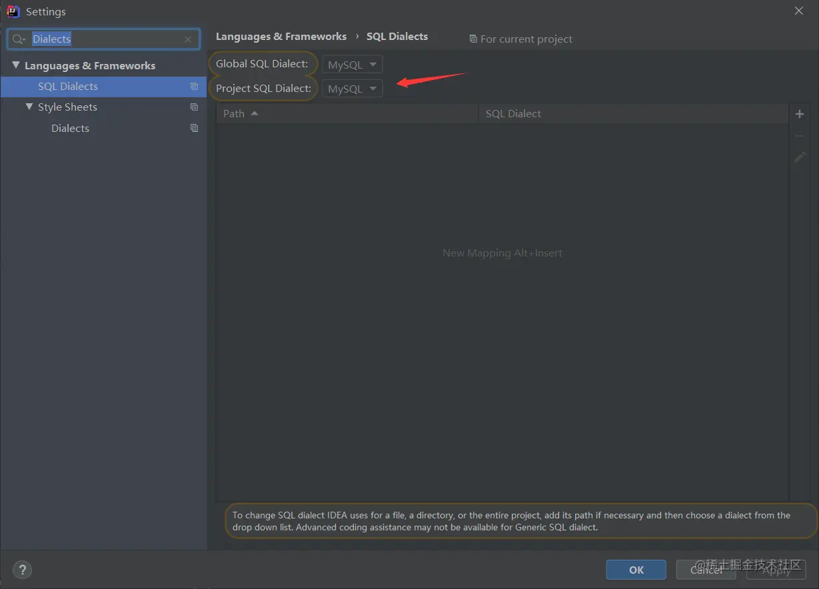Click the Cancel button
Screen dimensions: 819x589
[x=706, y=570]
